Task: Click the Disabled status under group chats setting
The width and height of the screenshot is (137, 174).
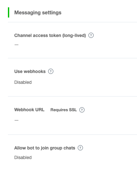Action: (x=23, y=157)
